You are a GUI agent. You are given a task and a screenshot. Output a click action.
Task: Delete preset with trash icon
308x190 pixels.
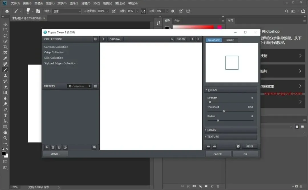click(53, 147)
